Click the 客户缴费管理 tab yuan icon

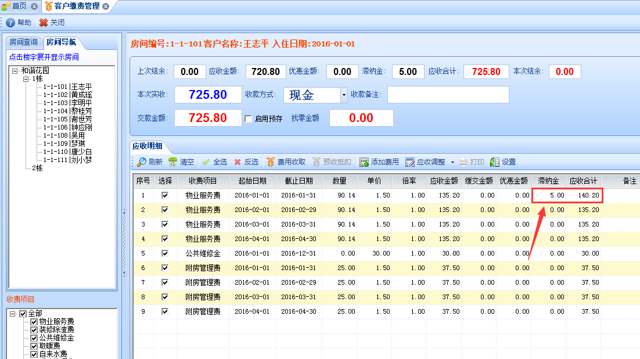point(49,6)
